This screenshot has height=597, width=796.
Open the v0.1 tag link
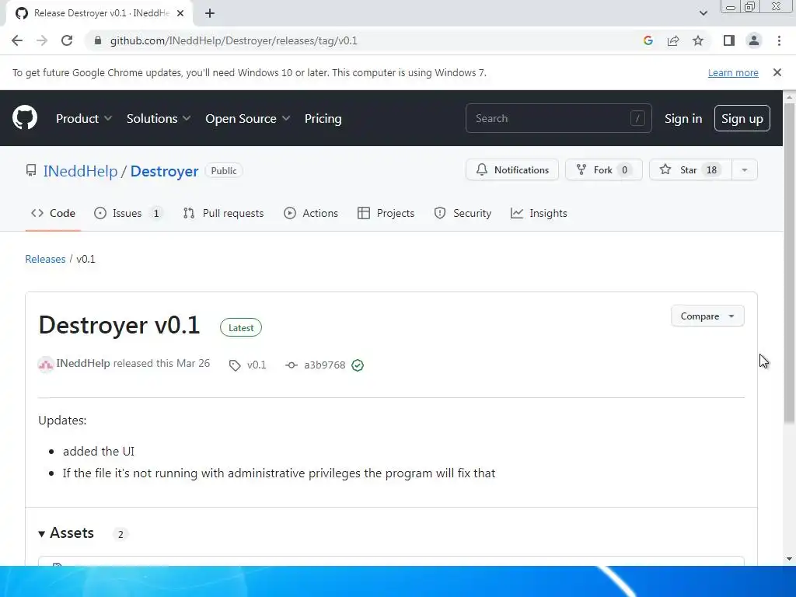click(x=257, y=365)
